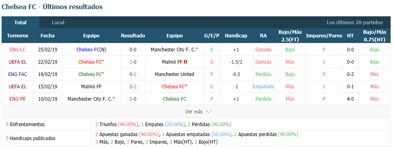
Task: Click the 0-2 result against Manchester United
Action: click(133, 74)
